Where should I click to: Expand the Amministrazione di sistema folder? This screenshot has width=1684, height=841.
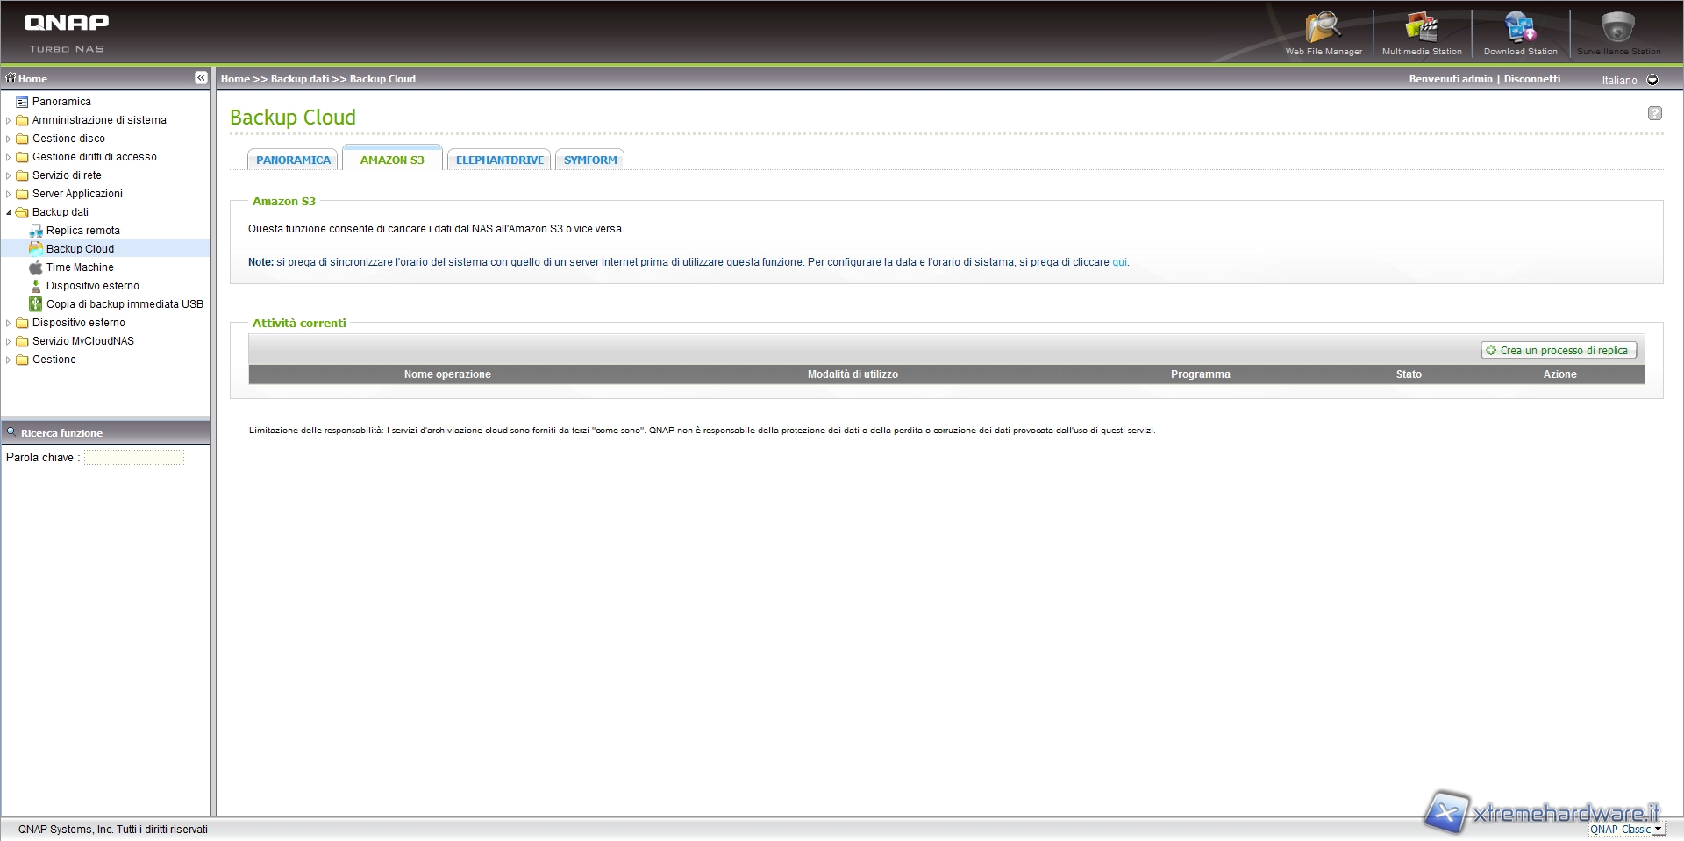pos(9,120)
